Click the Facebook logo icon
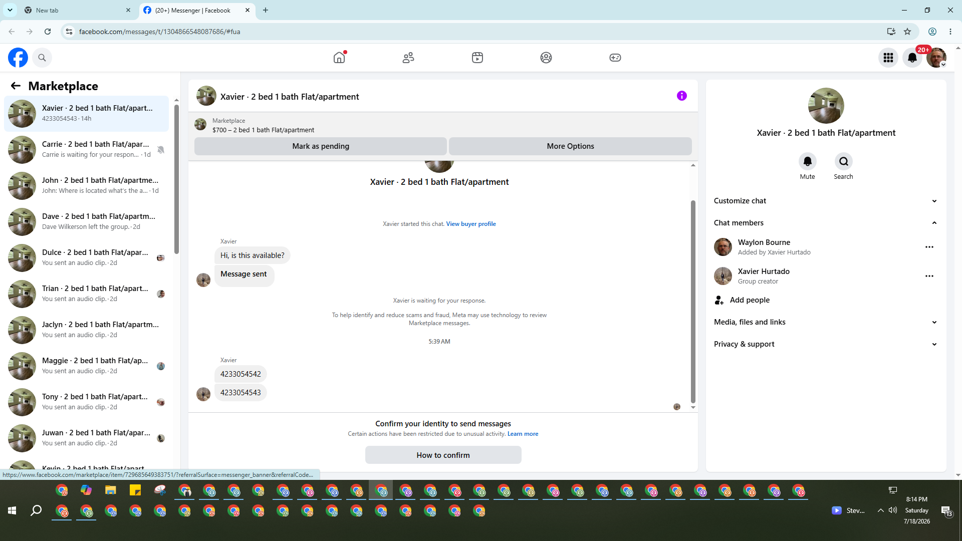The width and height of the screenshot is (962, 541). point(18,58)
